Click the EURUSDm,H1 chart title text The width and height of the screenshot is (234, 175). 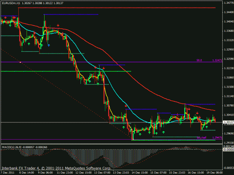(x=11, y=3)
